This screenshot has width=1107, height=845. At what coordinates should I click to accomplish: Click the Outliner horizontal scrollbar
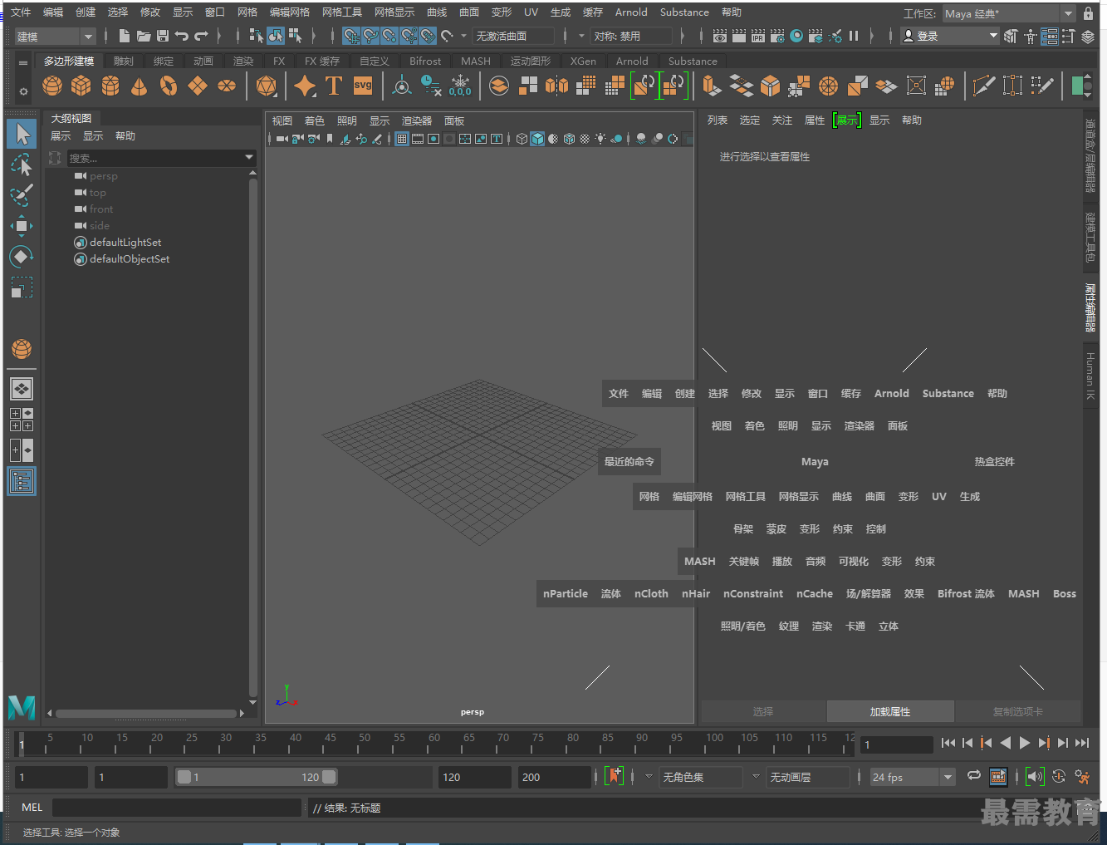point(146,713)
